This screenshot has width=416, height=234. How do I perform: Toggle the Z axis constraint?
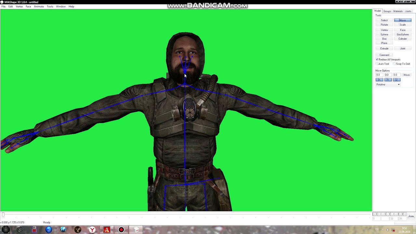396,80
